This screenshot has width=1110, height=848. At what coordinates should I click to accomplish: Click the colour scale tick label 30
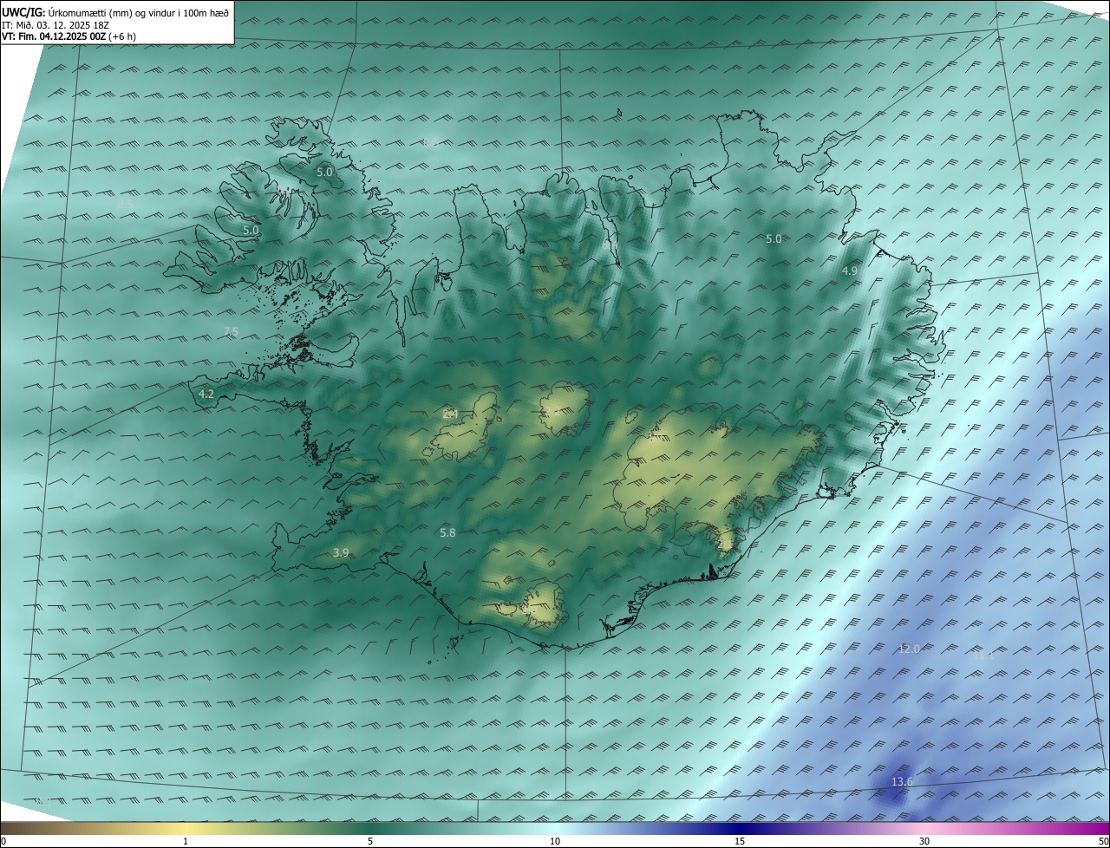(x=924, y=841)
